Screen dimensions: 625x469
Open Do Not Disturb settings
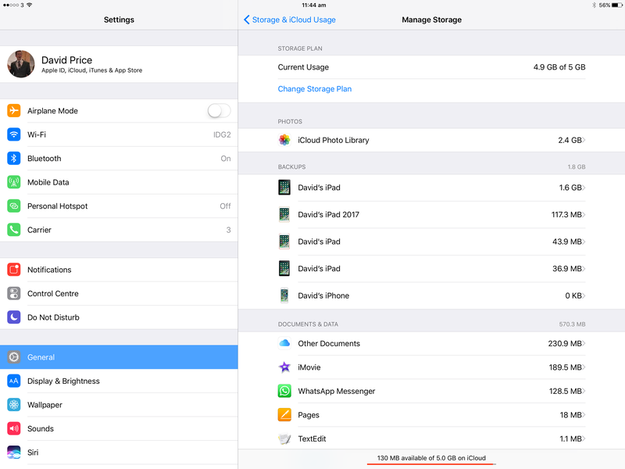(119, 317)
